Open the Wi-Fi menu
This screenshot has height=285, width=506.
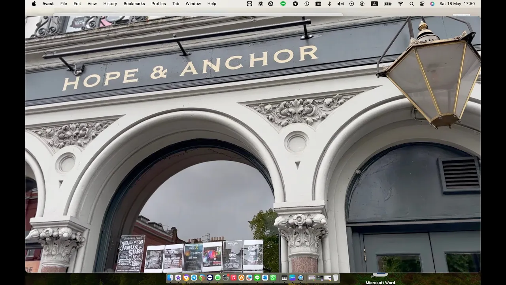(400, 4)
